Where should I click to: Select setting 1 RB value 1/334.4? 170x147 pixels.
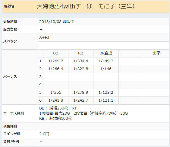[81, 61]
